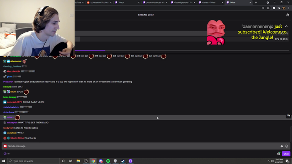
Task: Click the 'WHAT TF IS SET THEN LMAO' message
Action: [x=33, y=123]
